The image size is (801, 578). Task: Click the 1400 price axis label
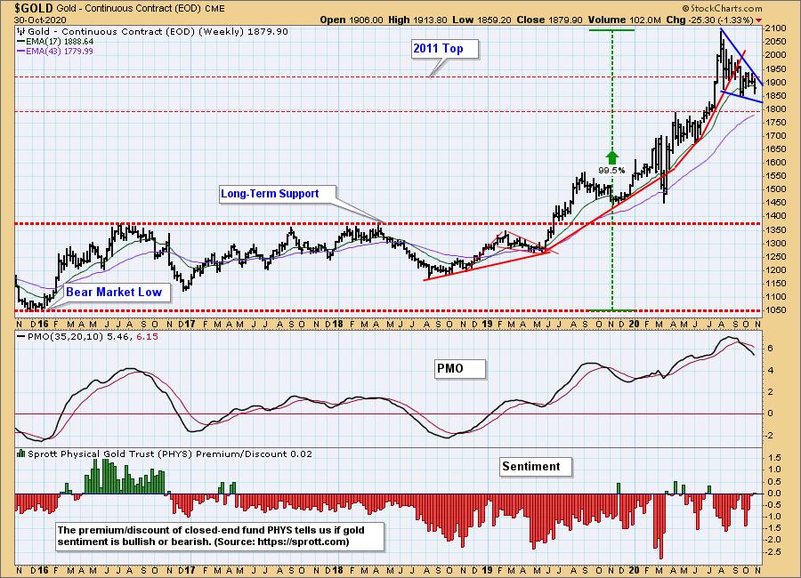pos(775,216)
